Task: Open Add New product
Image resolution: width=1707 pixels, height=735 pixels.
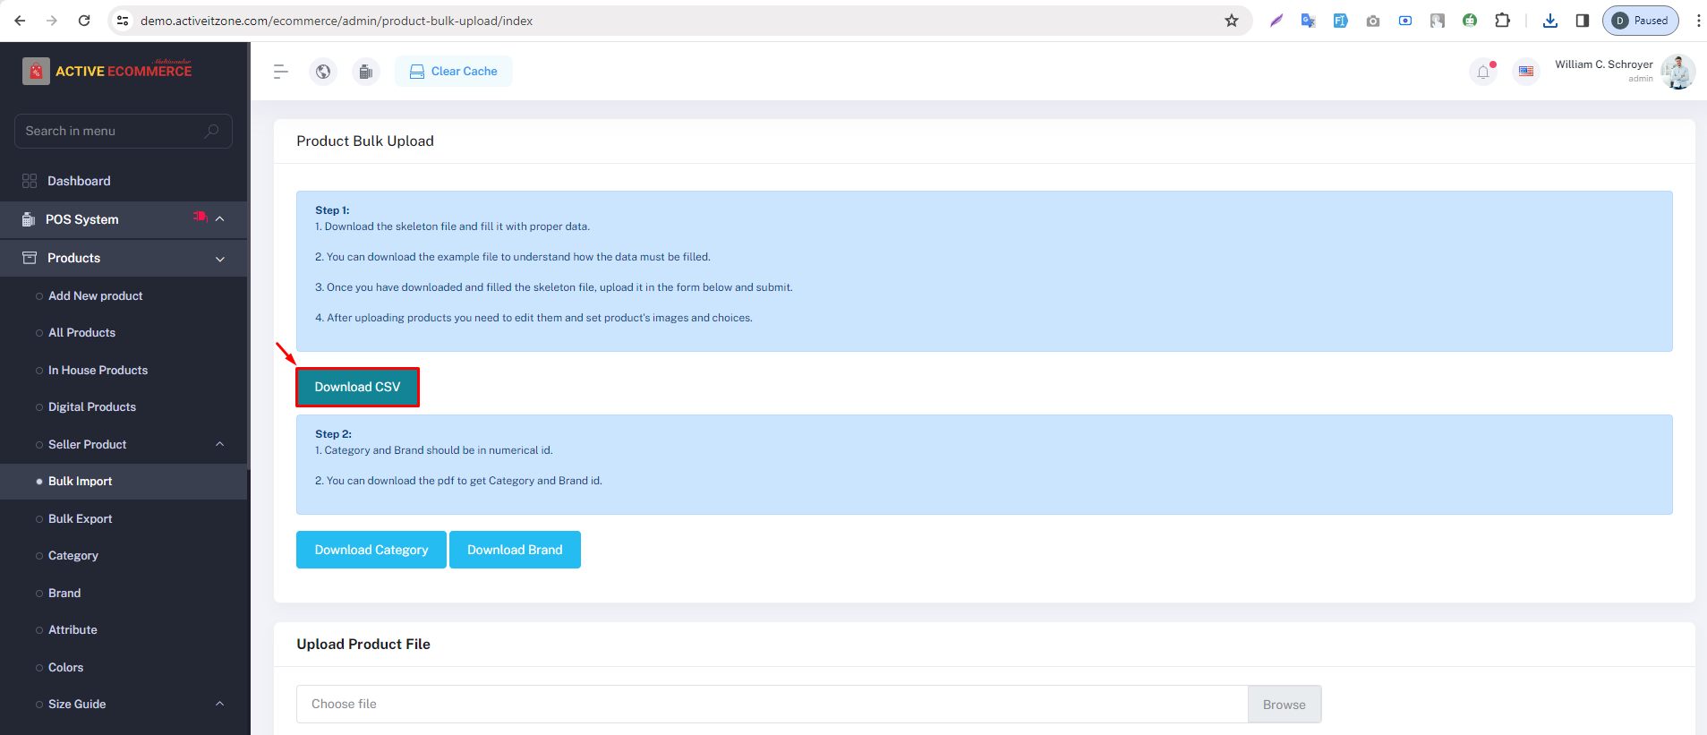Action: 96,295
